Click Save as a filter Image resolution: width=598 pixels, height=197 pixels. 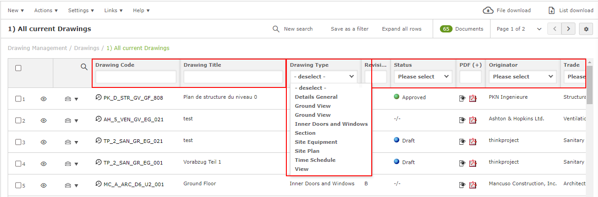click(350, 29)
